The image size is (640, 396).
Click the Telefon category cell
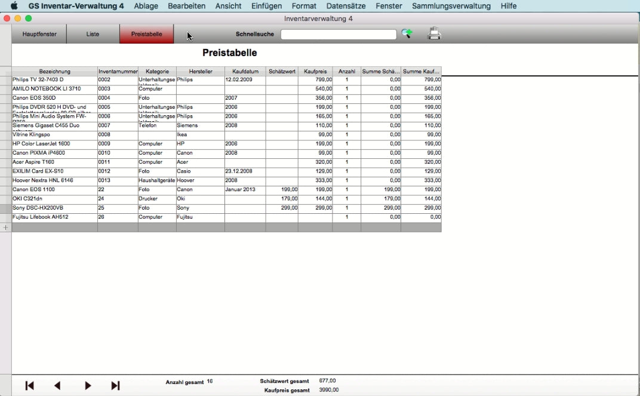[x=157, y=126]
